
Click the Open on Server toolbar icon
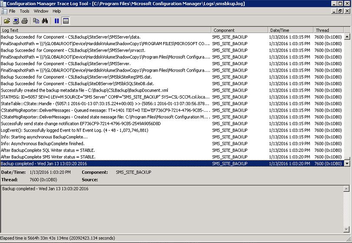(16, 21)
